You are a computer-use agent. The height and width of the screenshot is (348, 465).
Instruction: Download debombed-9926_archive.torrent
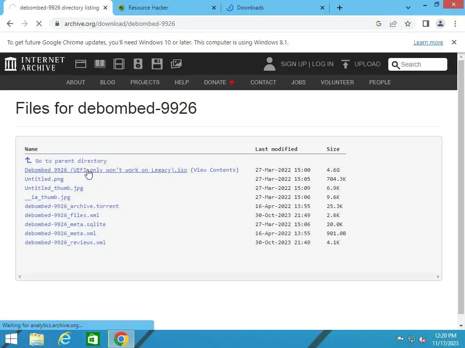(x=72, y=206)
